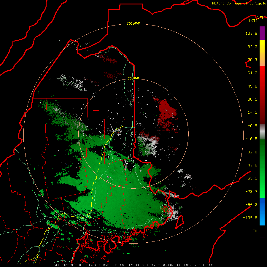Click the [KT] units label
267x267 pixels.
click(253, 20)
